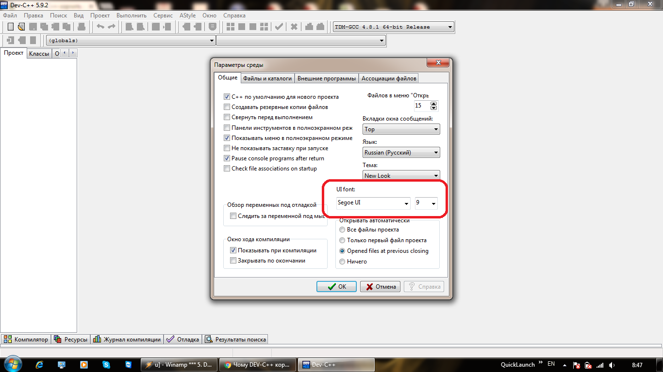Click TeamViewer icon in taskbar
The image size is (663, 372).
[128, 364]
